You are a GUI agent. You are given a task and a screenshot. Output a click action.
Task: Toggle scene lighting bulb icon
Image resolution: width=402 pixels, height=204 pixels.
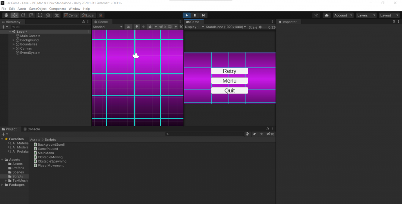137,27
